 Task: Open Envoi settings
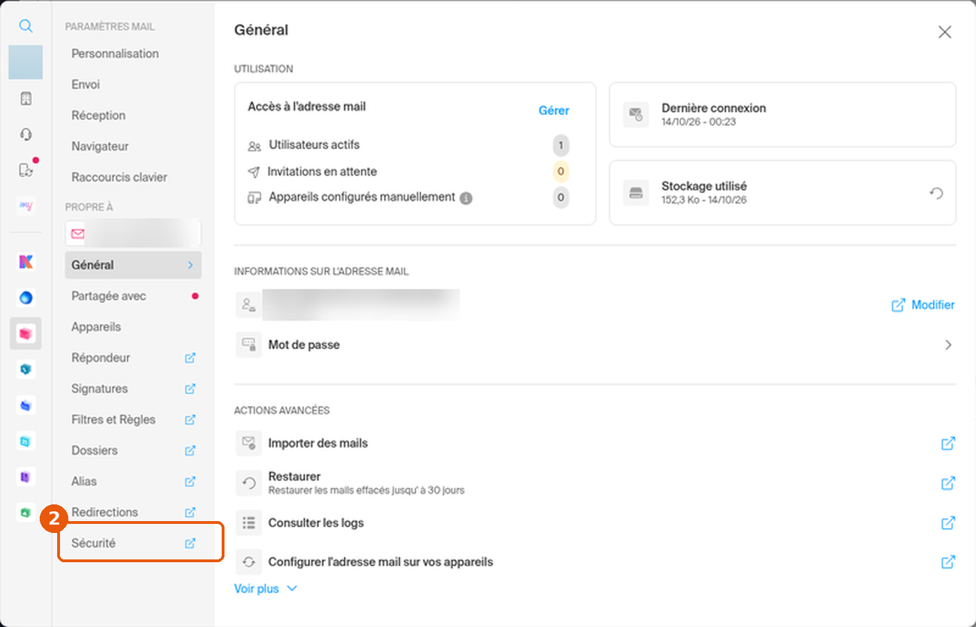(86, 84)
